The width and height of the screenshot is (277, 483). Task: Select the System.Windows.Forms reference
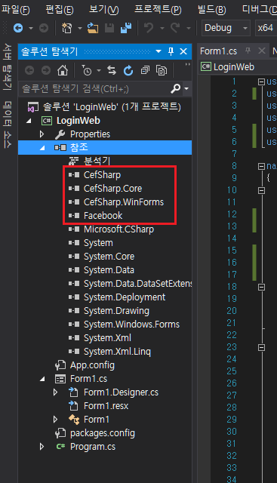124,325
